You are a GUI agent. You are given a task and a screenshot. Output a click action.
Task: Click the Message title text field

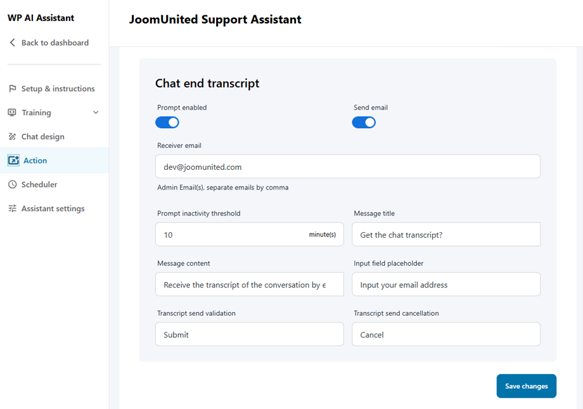(x=446, y=235)
